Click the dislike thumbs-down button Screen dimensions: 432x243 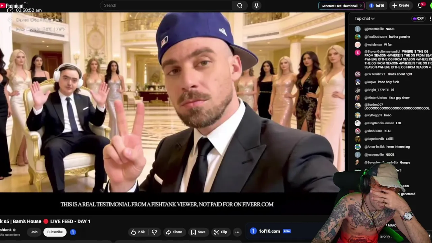coord(154,232)
